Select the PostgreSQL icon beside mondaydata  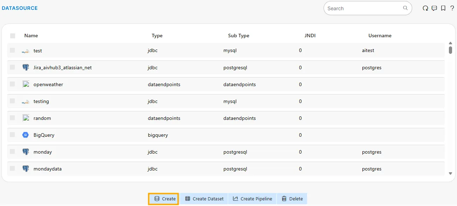click(26, 168)
